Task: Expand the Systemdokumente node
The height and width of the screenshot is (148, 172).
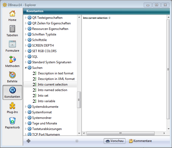Action: click(x=26, y=107)
